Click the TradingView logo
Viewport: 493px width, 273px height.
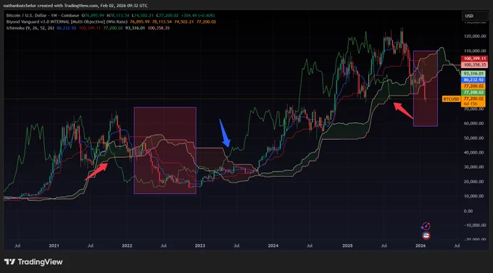33,261
